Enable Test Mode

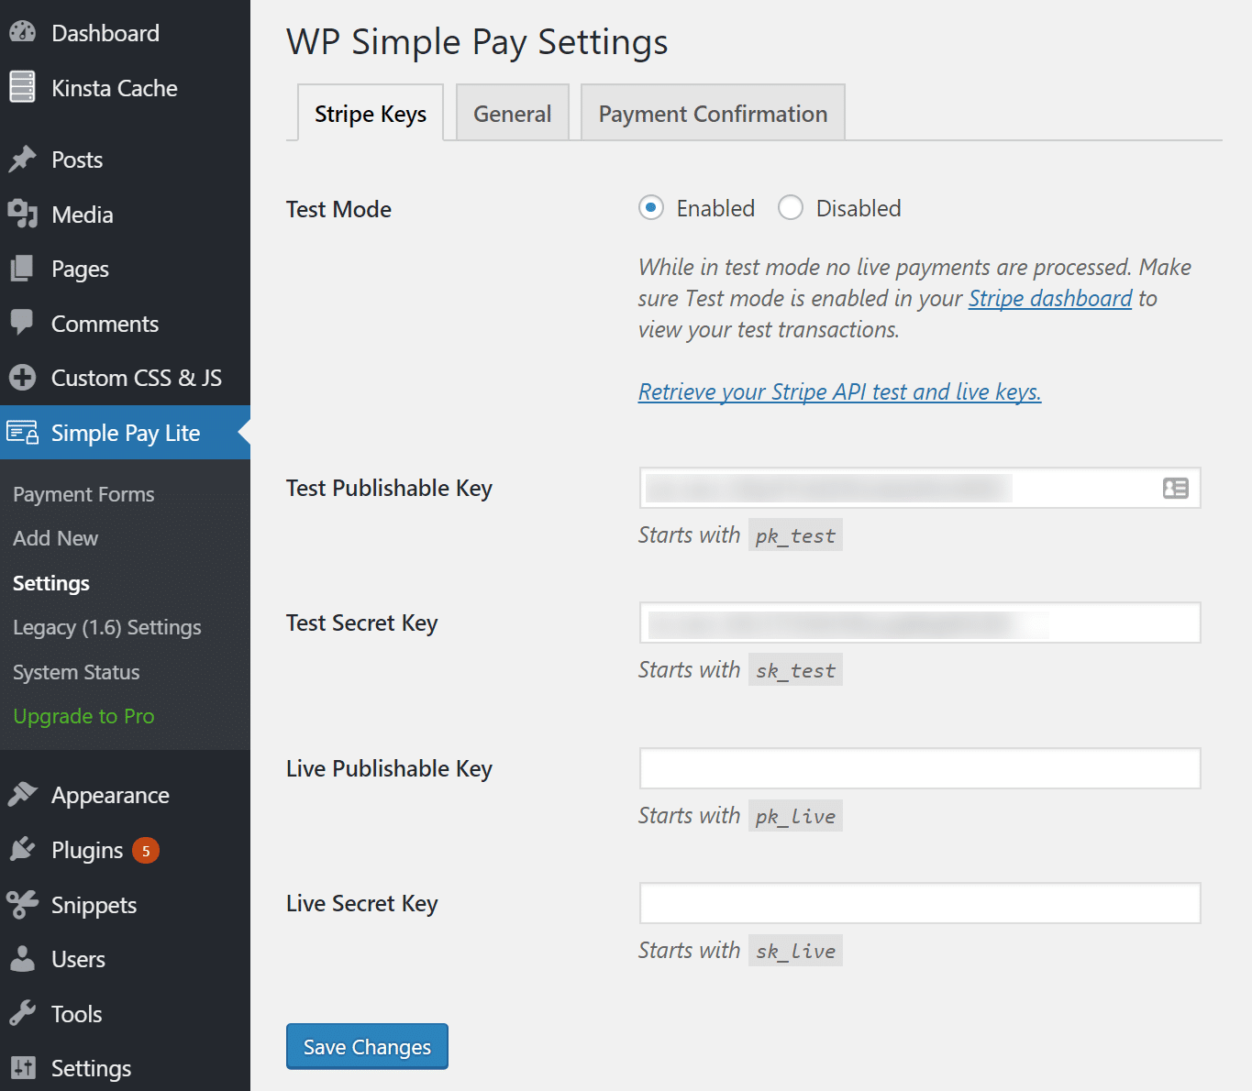click(650, 208)
